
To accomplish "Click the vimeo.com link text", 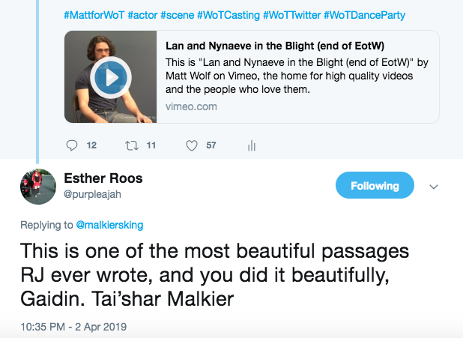I will tap(191, 106).
